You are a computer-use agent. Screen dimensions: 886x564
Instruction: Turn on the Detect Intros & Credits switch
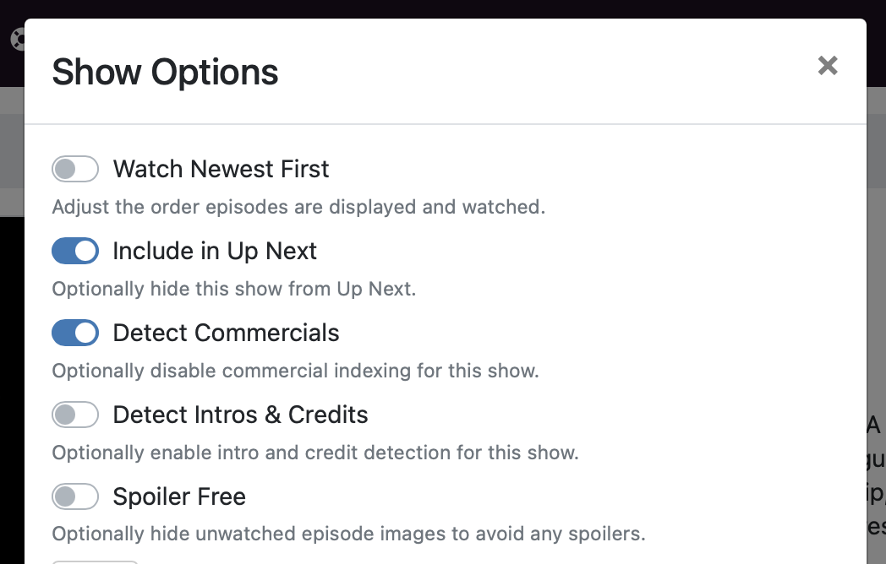pos(75,415)
